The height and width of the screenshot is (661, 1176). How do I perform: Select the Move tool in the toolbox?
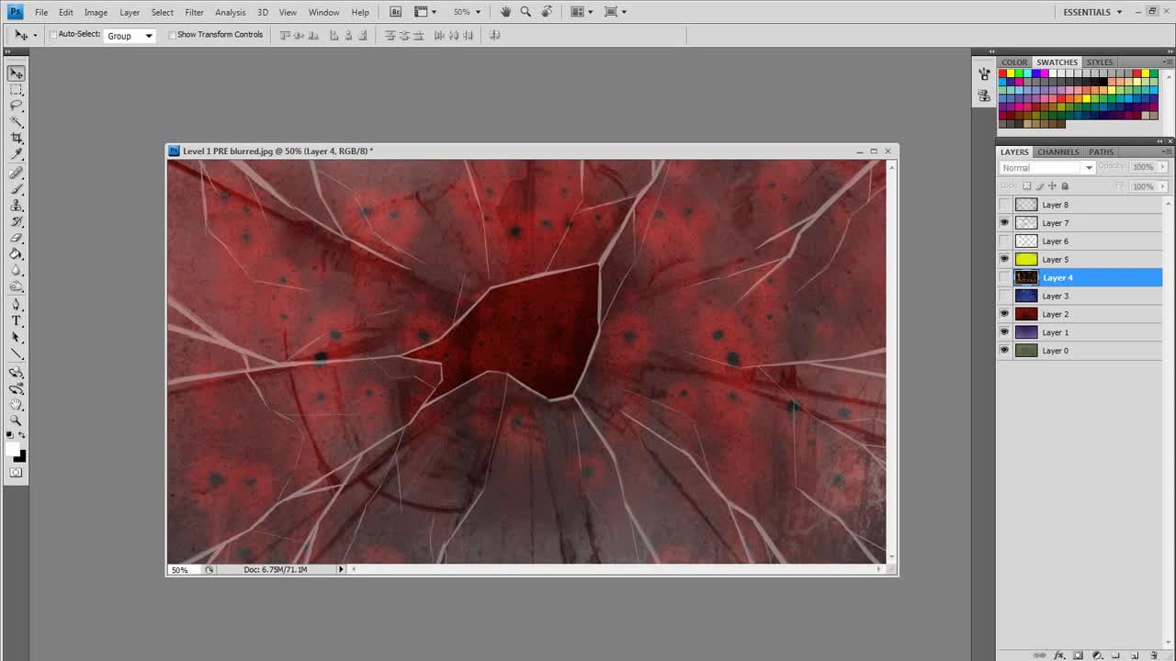coord(17,73)
